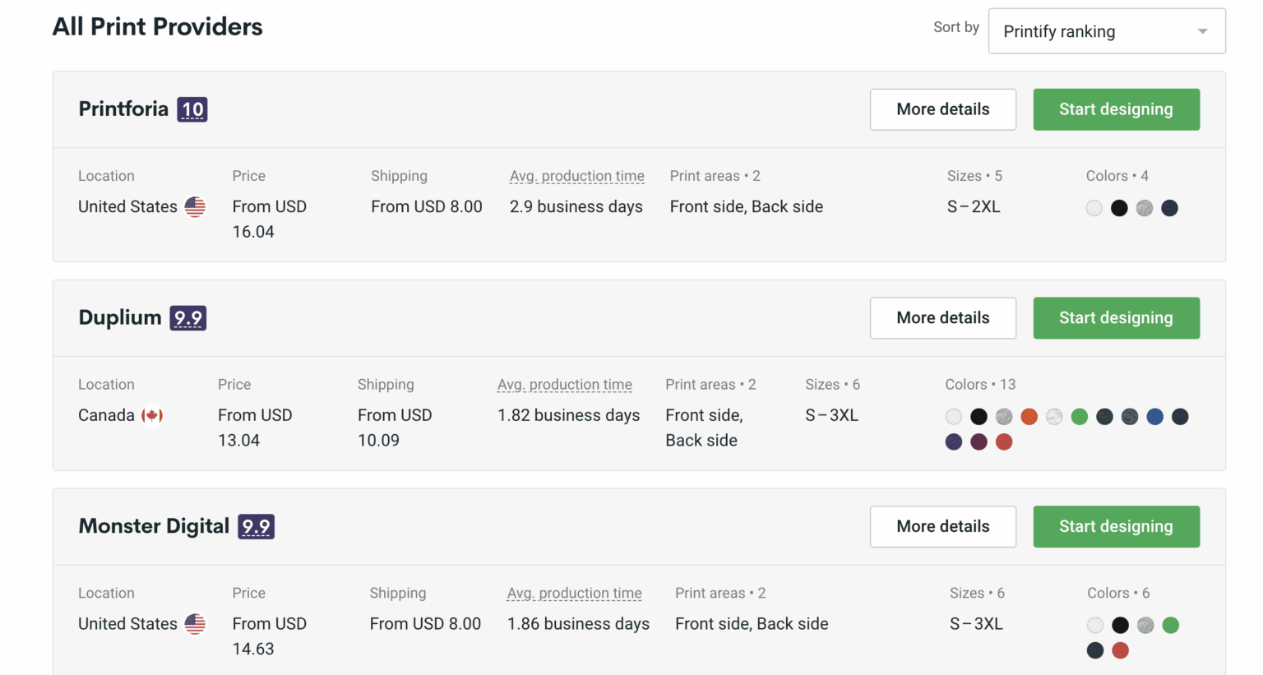Start designing with Duplium
Screen dimensions: 1263x675
tap(1117, 318)
